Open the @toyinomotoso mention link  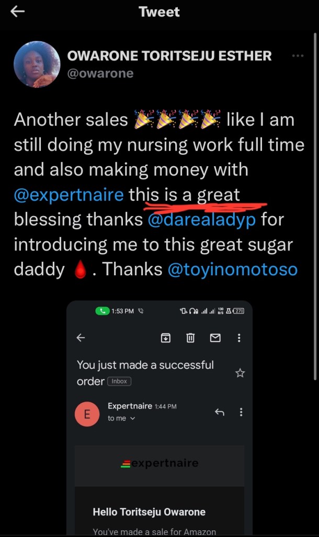[x=233, y=269]
